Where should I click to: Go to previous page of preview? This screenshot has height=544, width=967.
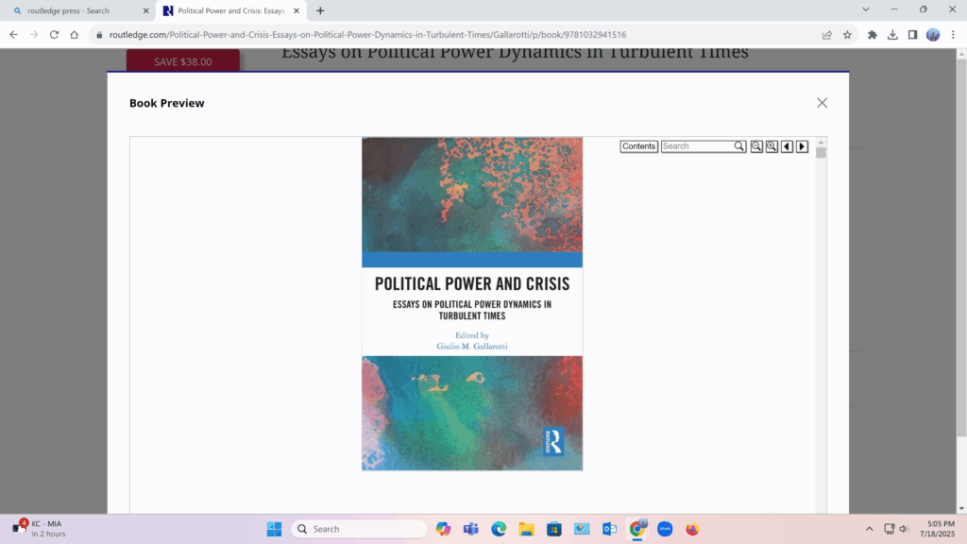[787, 146]
